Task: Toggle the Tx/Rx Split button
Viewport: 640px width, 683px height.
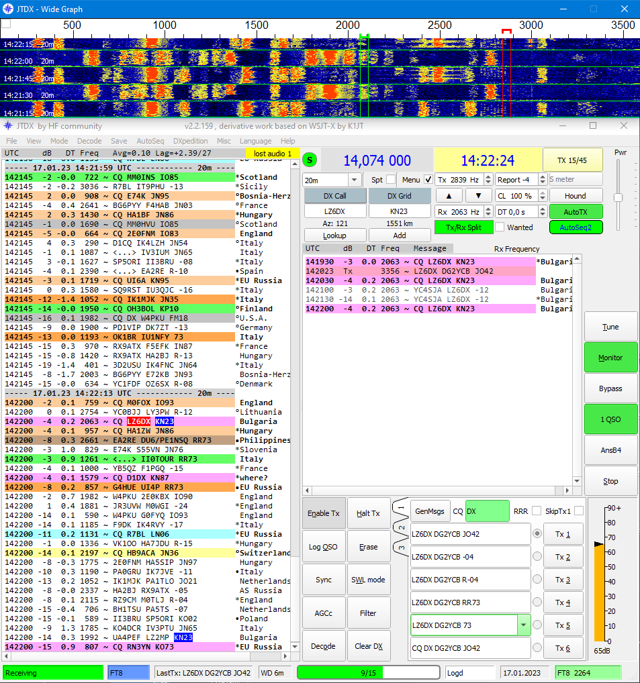Action: coord(463,227)
